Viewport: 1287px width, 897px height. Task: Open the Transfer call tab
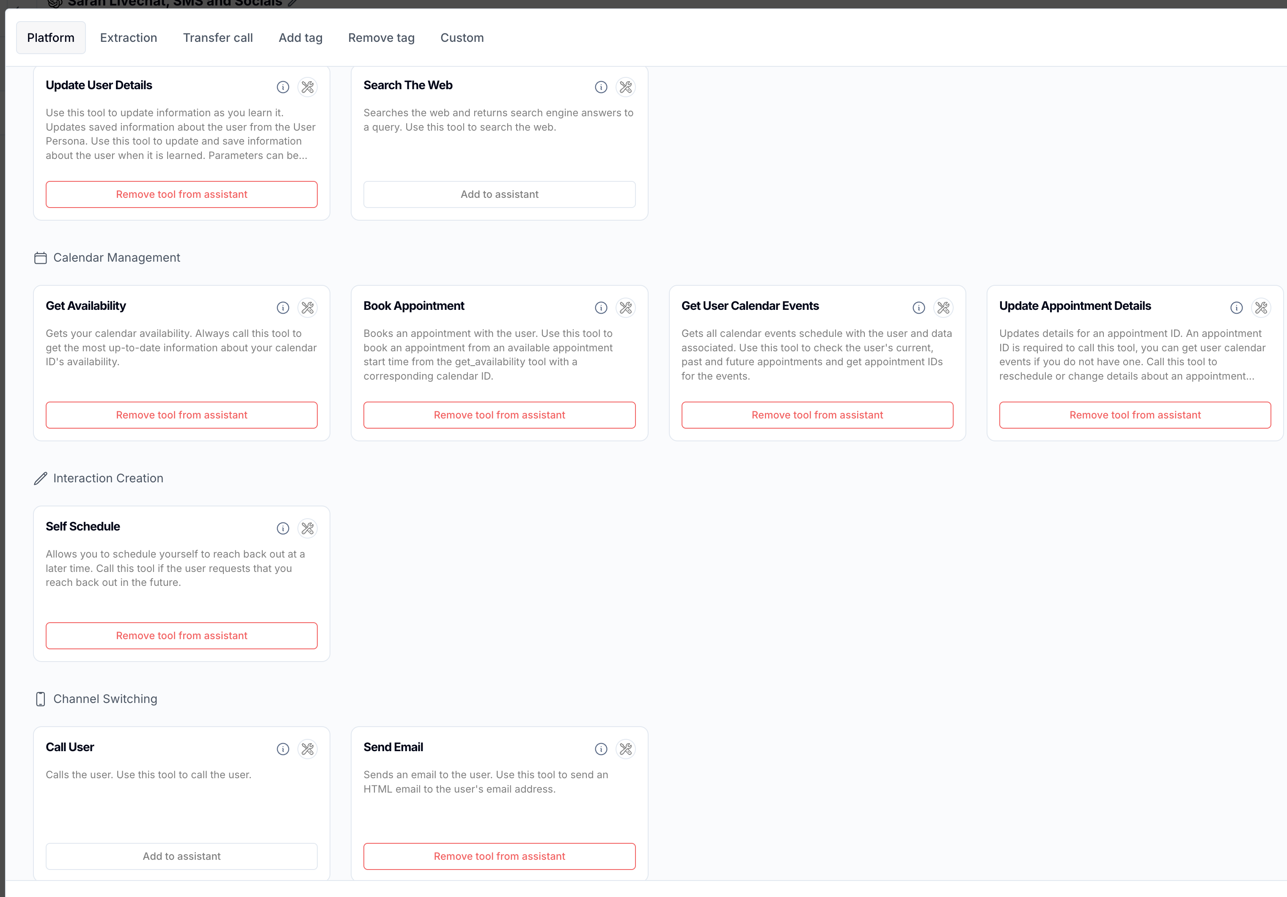point(217,38)
